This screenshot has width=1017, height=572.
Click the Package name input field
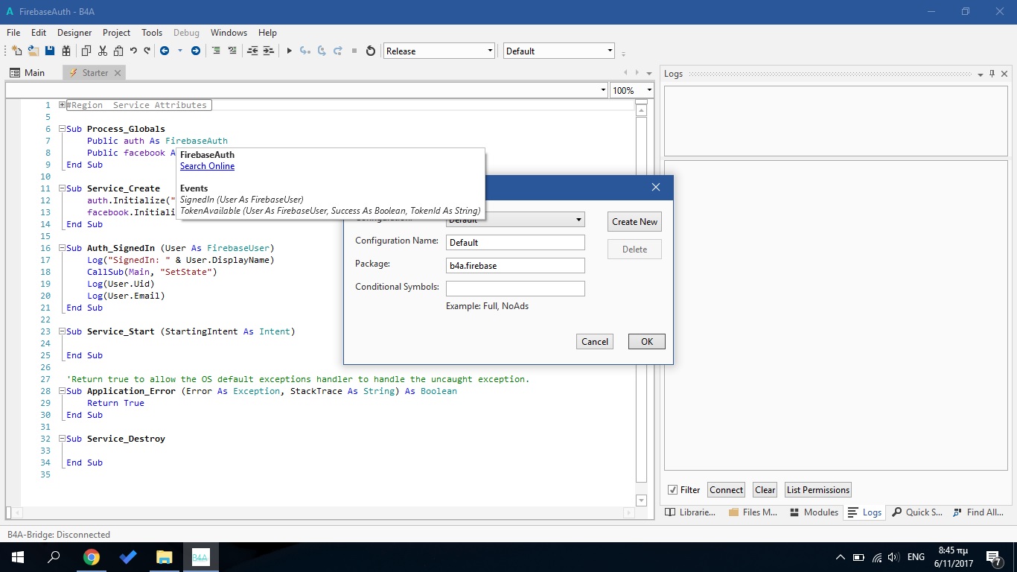point(515,265)
